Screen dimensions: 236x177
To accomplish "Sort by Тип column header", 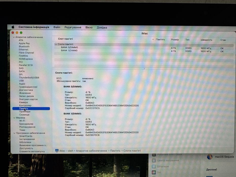I will pyautogui.click(x=187, y=40).
